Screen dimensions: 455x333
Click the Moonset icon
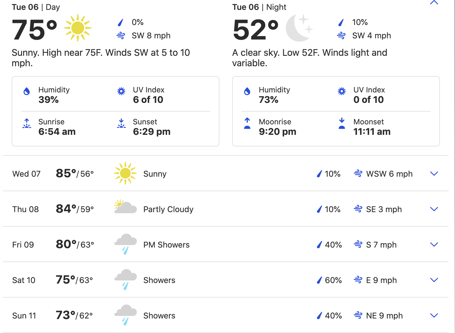342,123
